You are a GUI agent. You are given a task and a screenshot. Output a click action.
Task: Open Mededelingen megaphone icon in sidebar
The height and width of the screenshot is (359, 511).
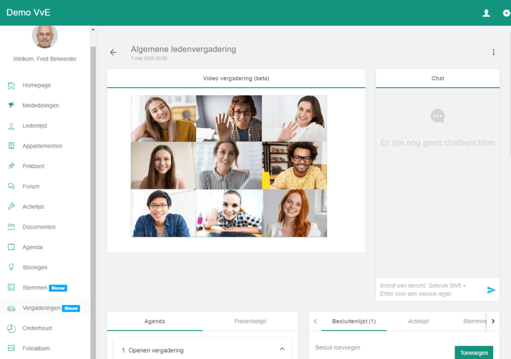pyautogui.click(x=11, y=106)
